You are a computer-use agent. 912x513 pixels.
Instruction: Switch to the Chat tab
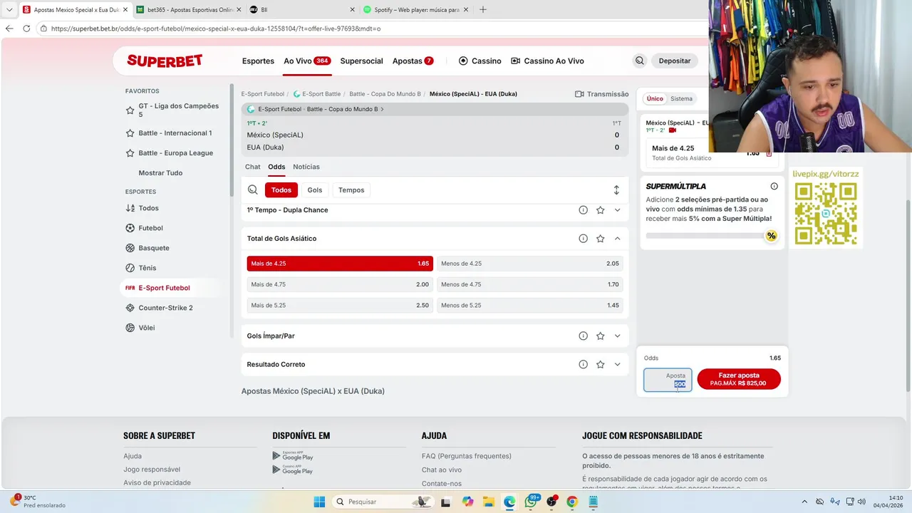point(253,167)
